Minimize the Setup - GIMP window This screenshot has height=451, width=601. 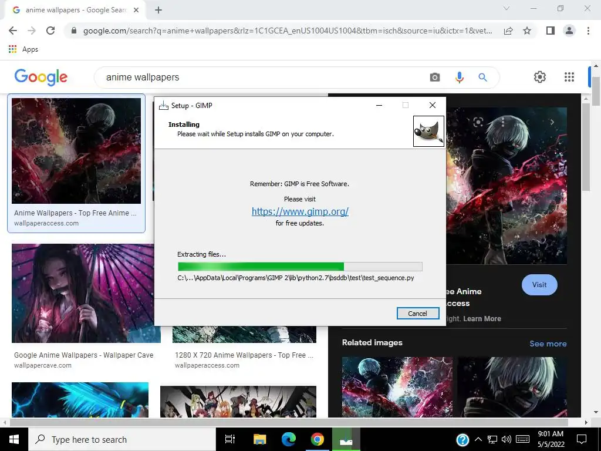tap(379, 105)
